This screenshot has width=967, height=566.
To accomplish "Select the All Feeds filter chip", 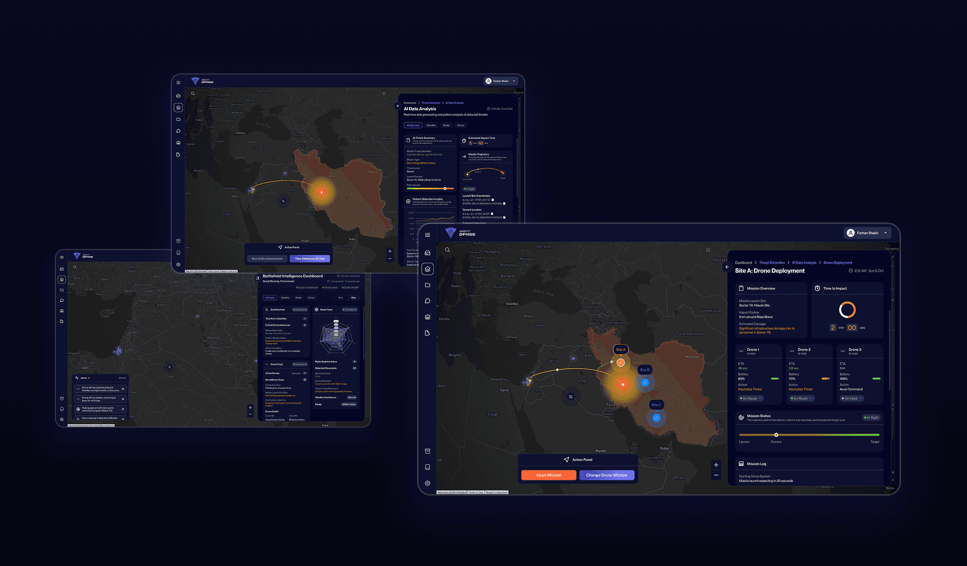I will [270, 298].
